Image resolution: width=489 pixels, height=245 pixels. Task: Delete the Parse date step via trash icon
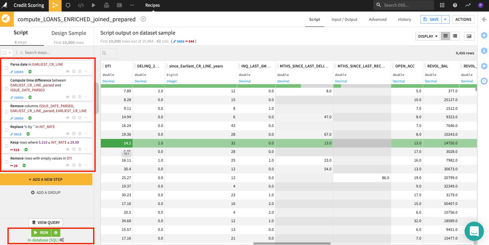pos(80,71)
